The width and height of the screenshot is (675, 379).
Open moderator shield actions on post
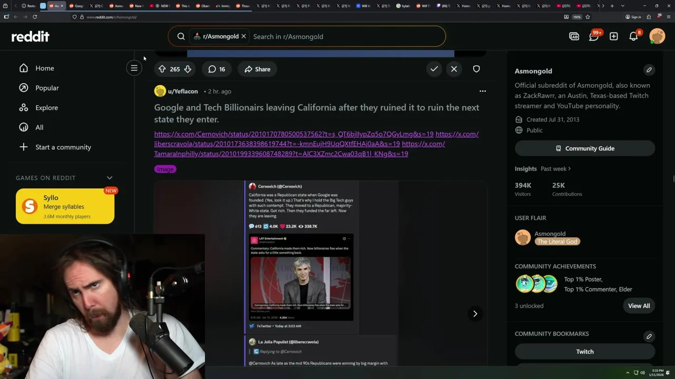(476, 69)
